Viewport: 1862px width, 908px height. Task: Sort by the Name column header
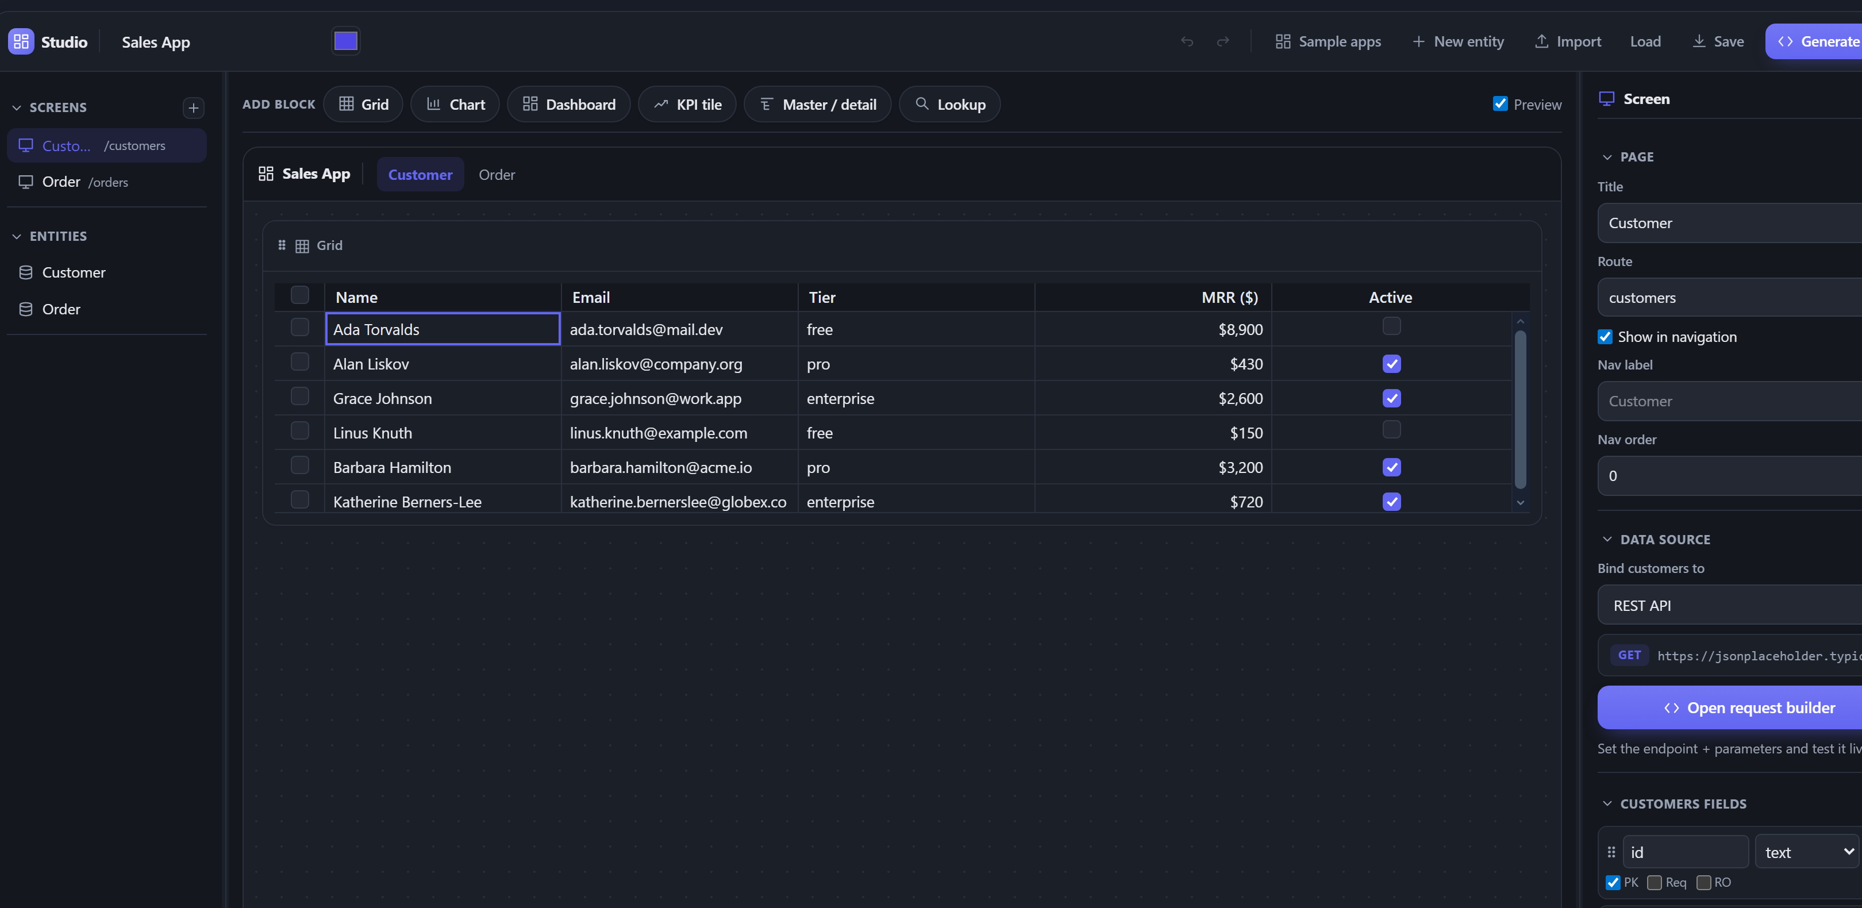(443, 297)
